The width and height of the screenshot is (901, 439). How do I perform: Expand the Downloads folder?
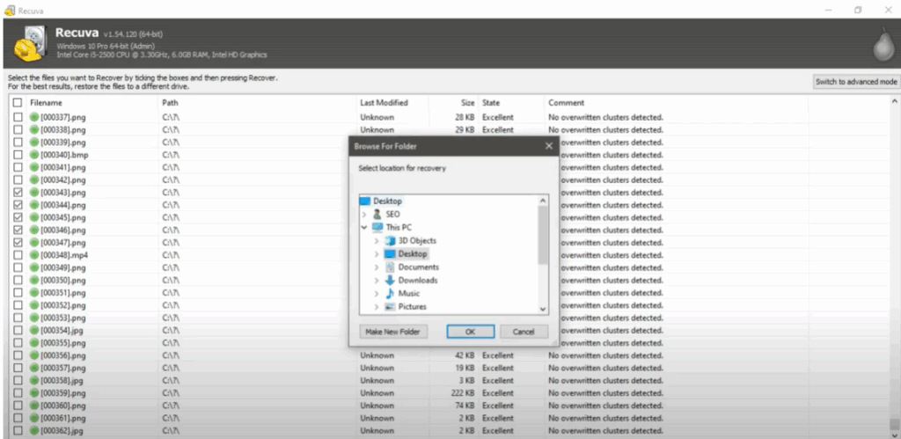coord(377,281)
